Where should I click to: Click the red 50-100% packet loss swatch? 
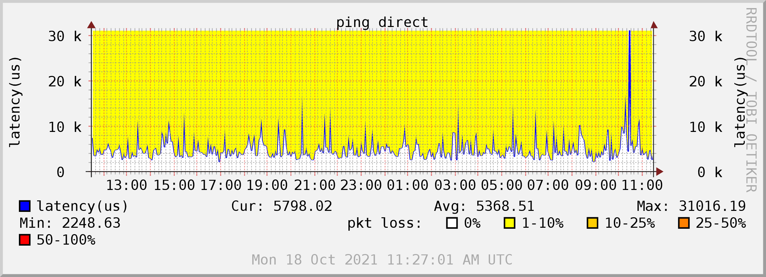pyautogui.click(x=25, y=240)
